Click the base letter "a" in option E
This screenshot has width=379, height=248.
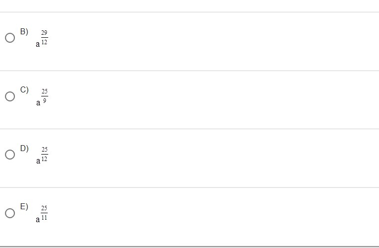point(38,220)
